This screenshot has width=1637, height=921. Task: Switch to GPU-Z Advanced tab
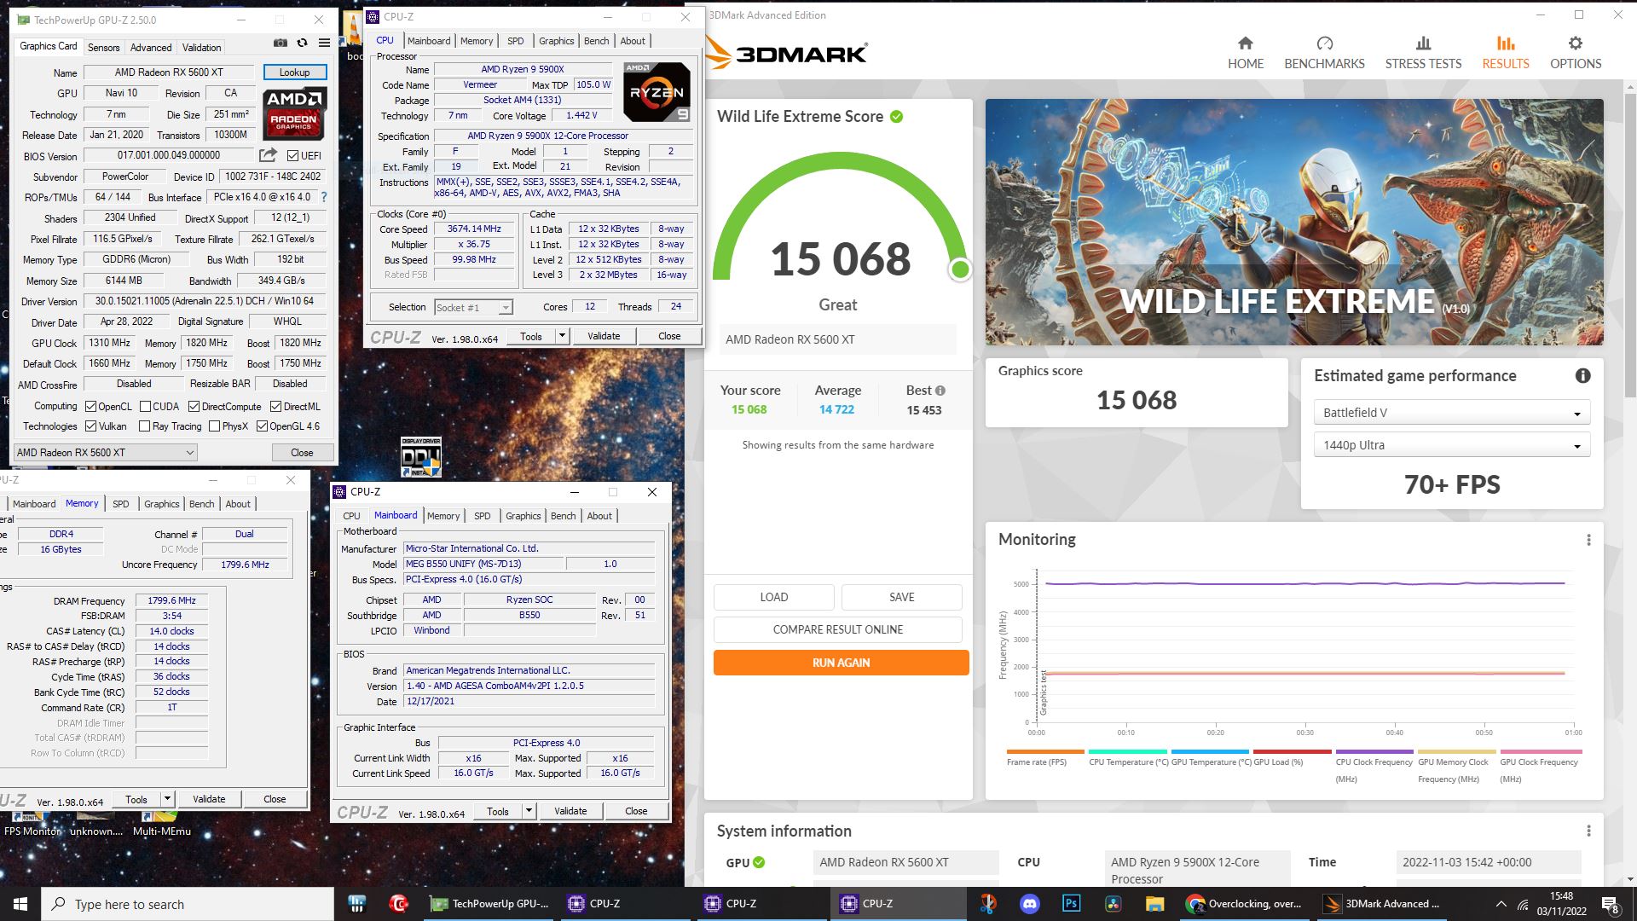[x=151, y=48]
